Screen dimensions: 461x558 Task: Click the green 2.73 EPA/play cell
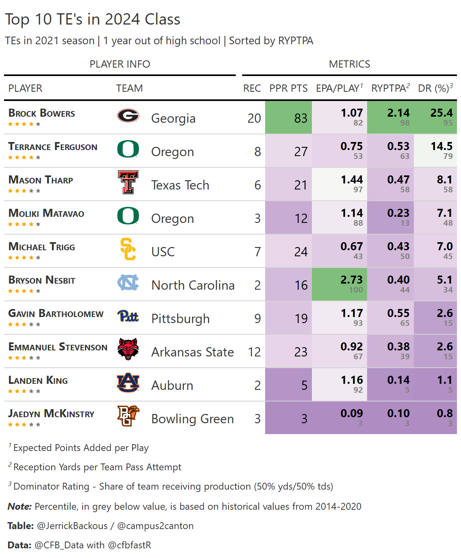coord(339,284)
